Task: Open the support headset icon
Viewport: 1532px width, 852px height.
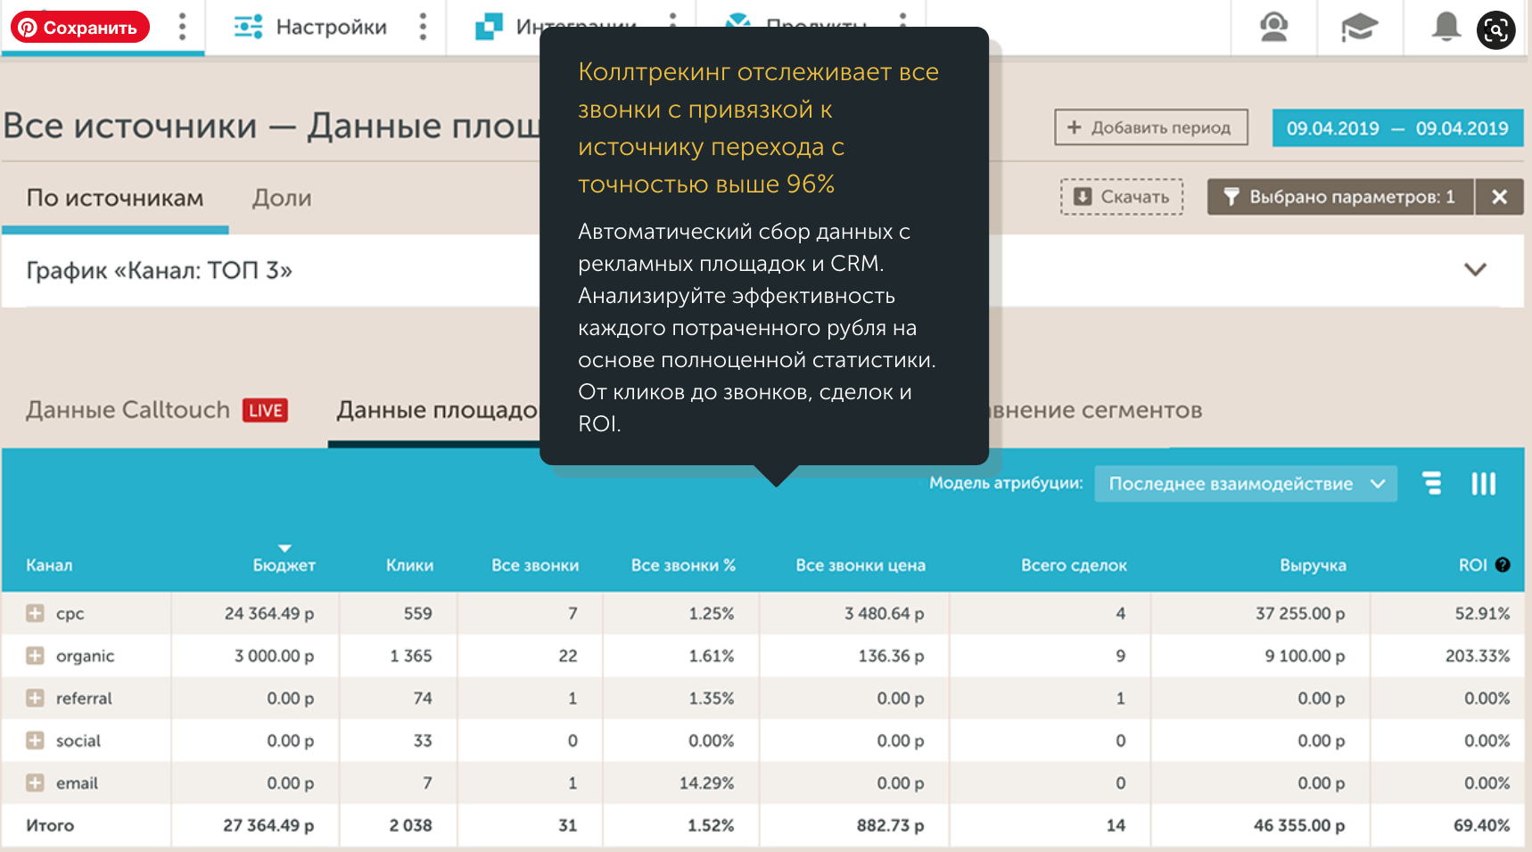Action: tap(1273, 28)
